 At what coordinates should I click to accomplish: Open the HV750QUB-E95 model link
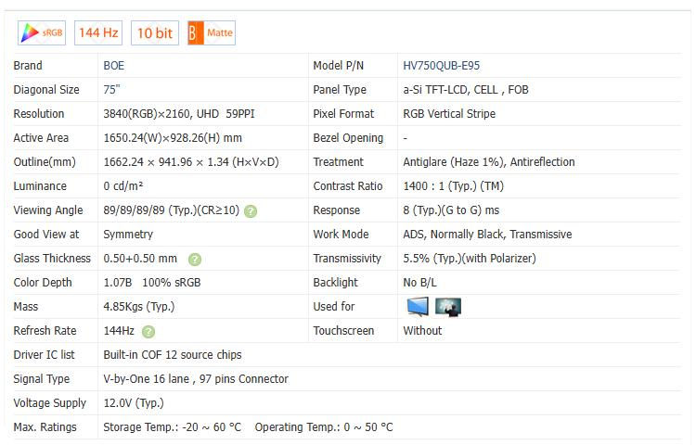tap(441, 66)
